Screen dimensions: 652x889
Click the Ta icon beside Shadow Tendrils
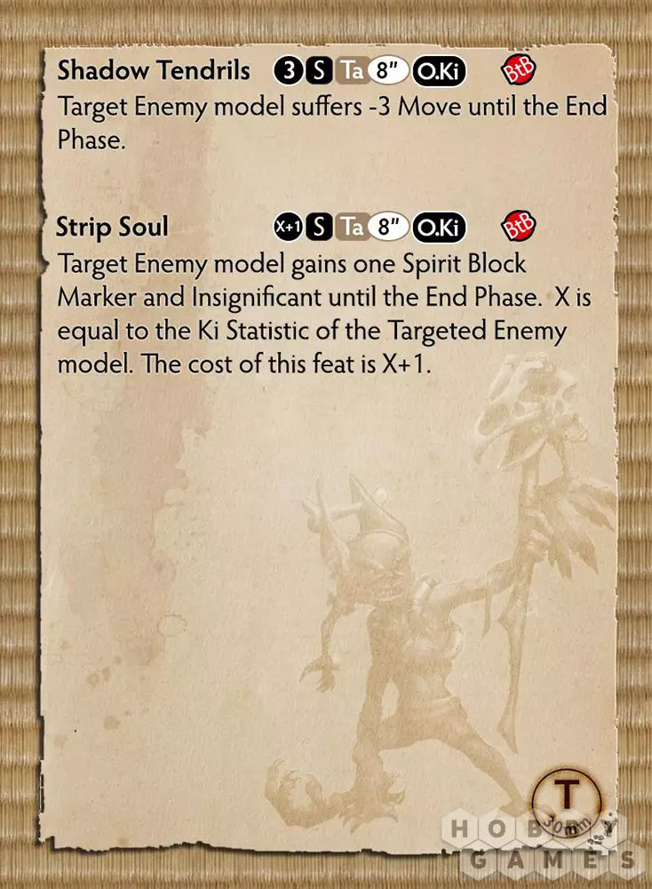pos(353,71)
